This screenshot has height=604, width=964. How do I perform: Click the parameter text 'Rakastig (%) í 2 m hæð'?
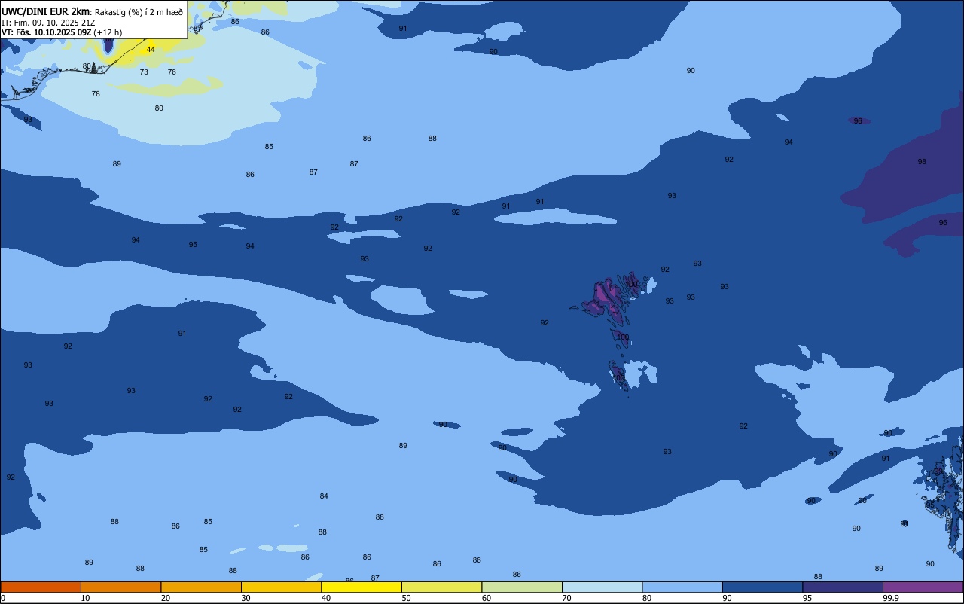[x=139, y=11]
